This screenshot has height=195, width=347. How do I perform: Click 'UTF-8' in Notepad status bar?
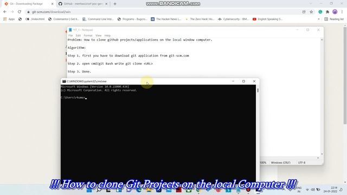(301, 162)
